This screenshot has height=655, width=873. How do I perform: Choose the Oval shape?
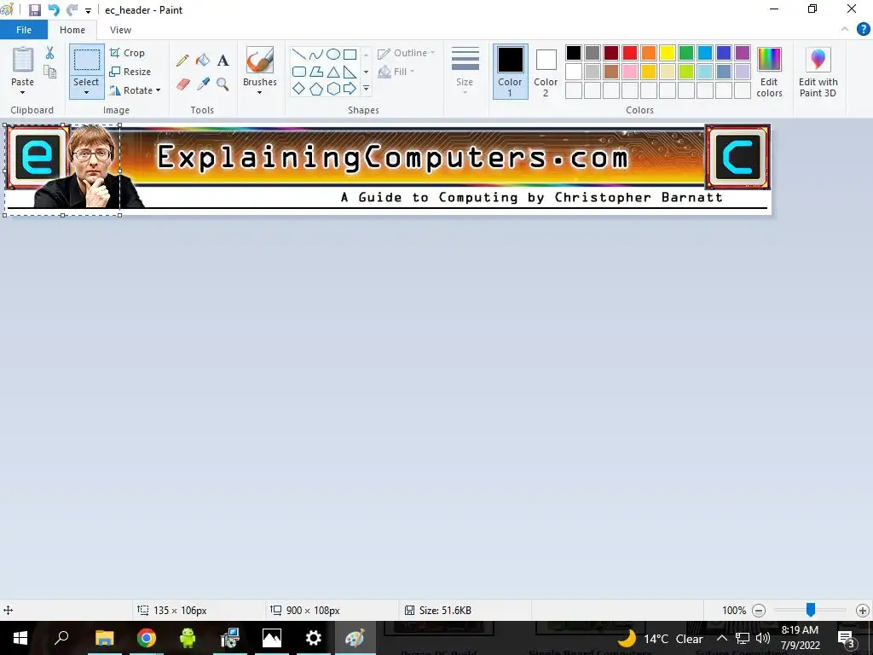click(x=333, y=54)
